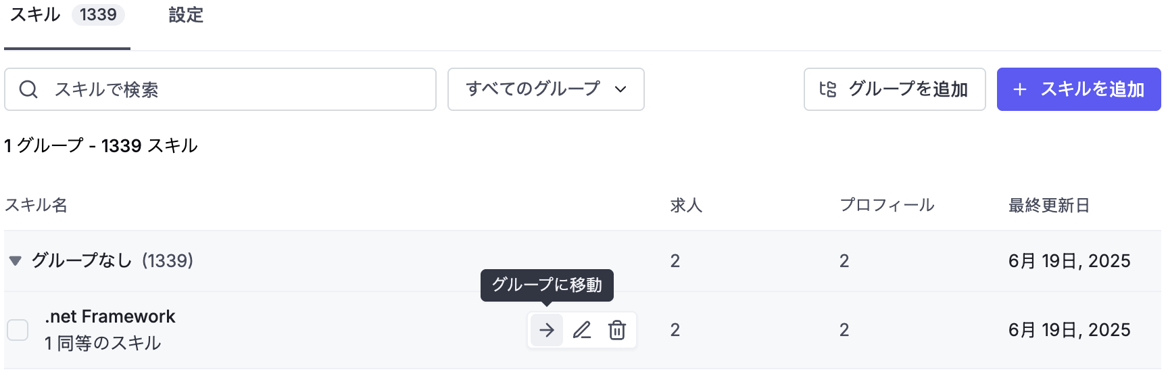Collapse the グループなし triangle
Viewport: 1168px width, 376px height.
tap(15, 260)
